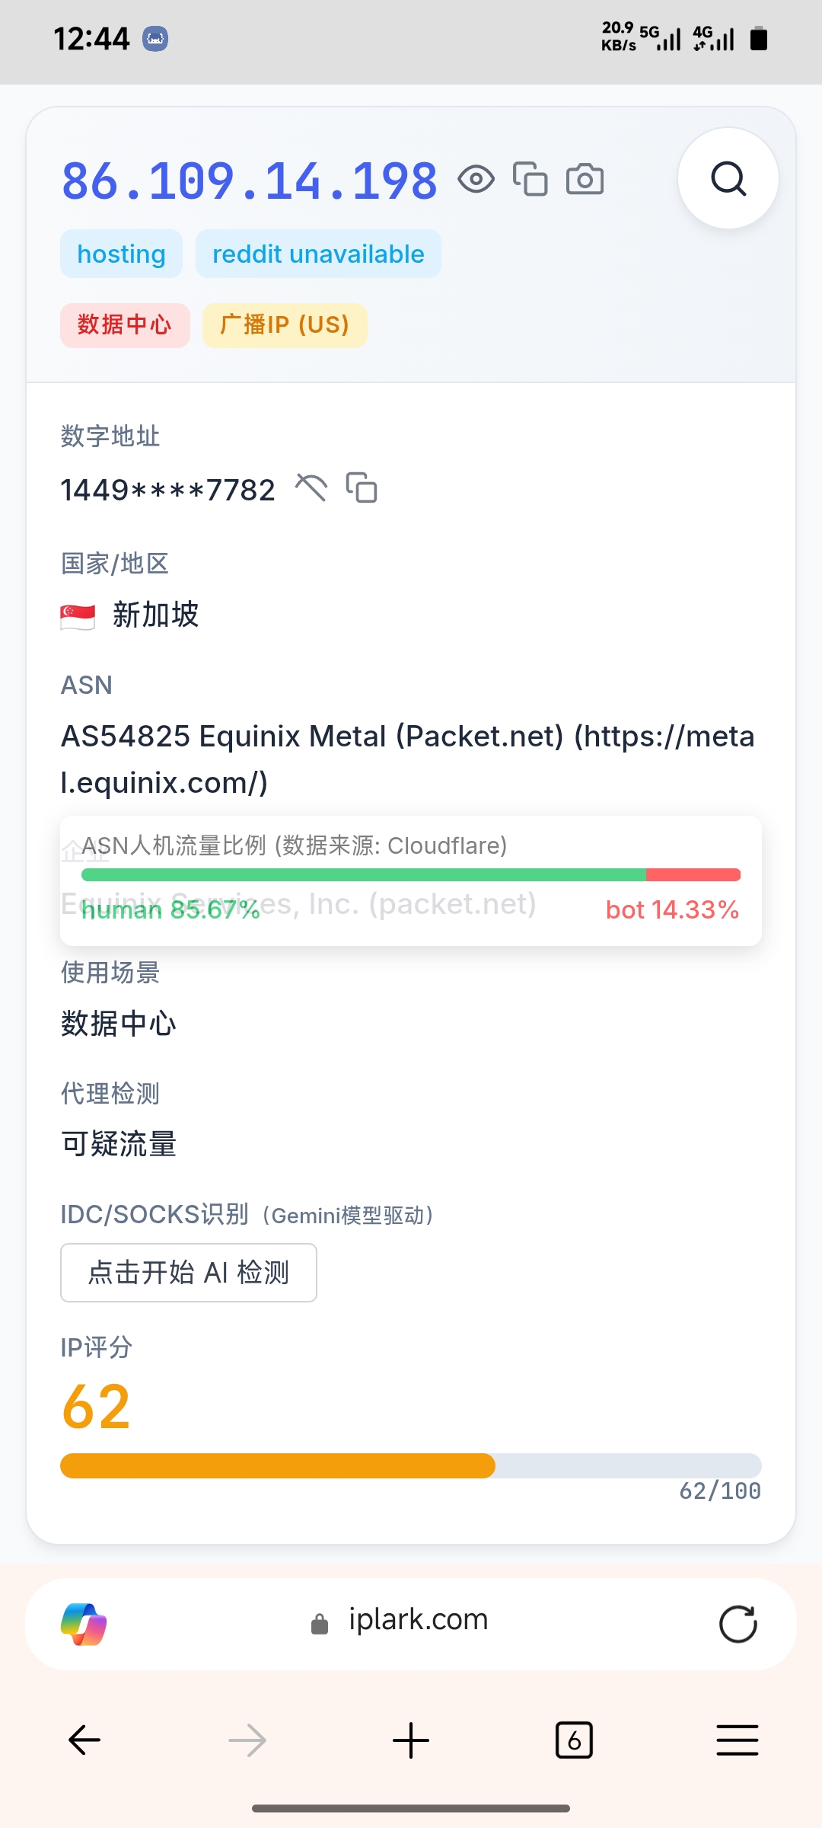The image size is (822, 1828).
Task: Open the browser hamburger menu
Action: pyautogui.click(x=737, y=1740)
